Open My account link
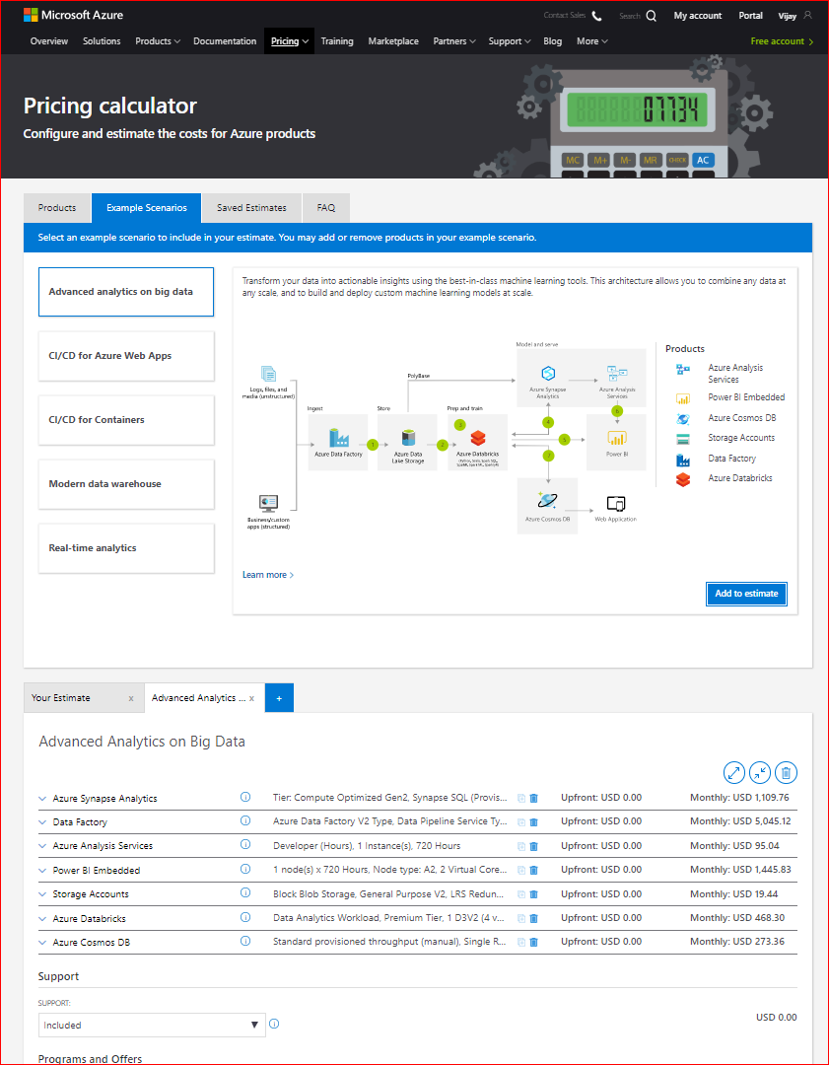This screenshot has height=1065, width=829. (x=698, y=16)
